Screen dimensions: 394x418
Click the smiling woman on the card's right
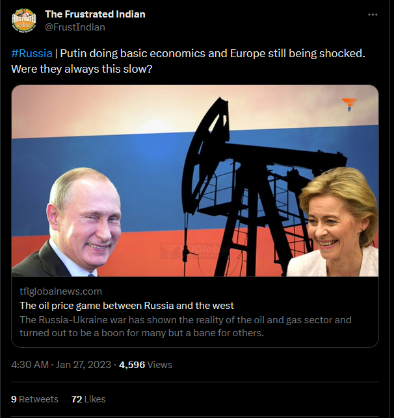pyautogui.click(x=334, y=222)
